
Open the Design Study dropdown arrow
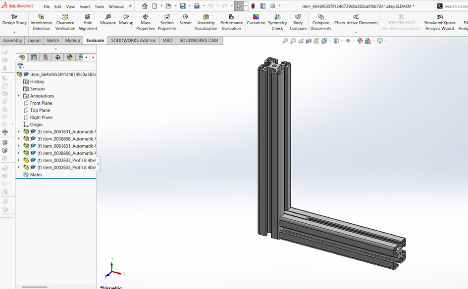click(x=14, y=32)
